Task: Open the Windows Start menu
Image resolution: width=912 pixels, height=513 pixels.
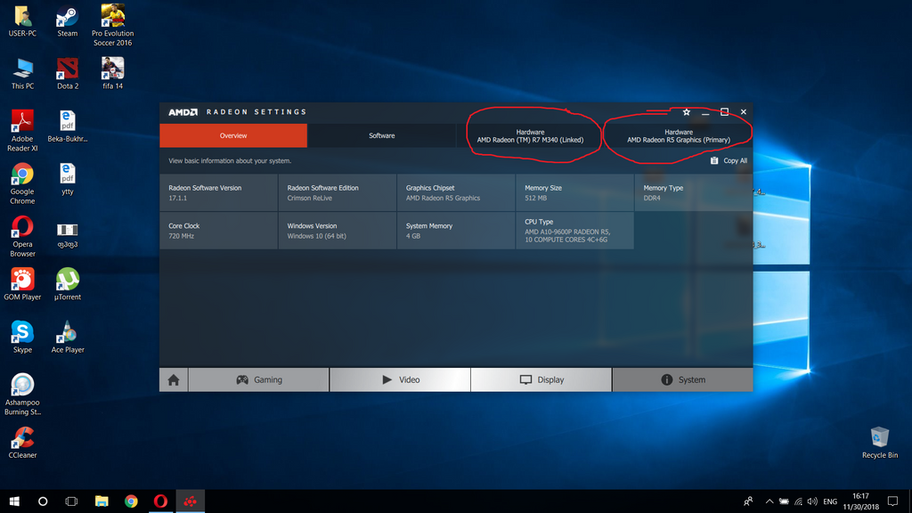Action: (14, 501)
